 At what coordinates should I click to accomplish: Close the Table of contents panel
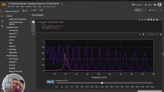click(26, 11)
